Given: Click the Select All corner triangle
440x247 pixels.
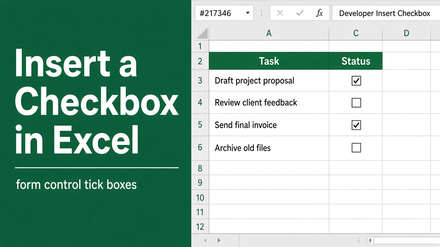Looking at the screenshot, I should pos(202,34).
